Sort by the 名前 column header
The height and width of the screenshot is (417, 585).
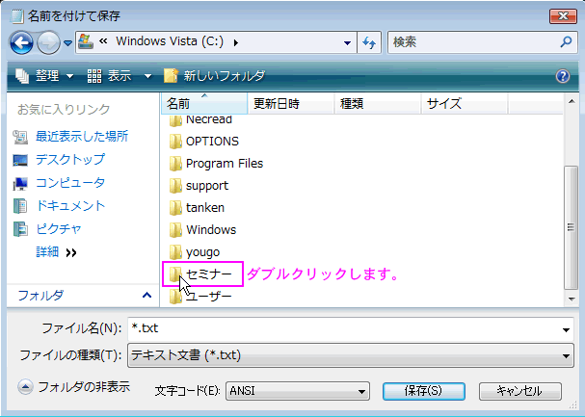point(204,103)
